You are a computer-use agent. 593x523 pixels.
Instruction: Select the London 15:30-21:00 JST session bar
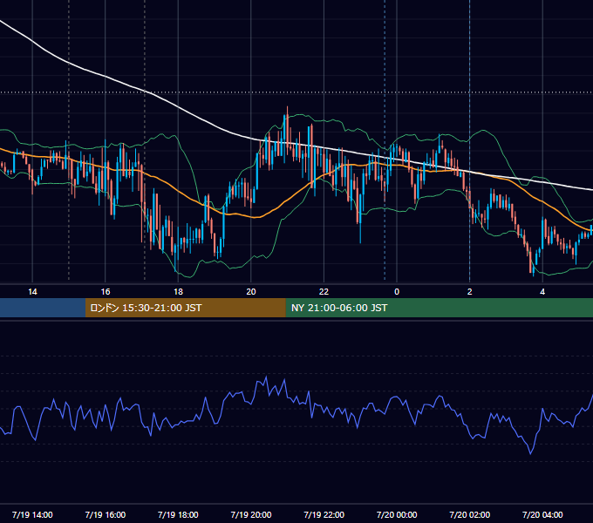[x=185, y=308]
